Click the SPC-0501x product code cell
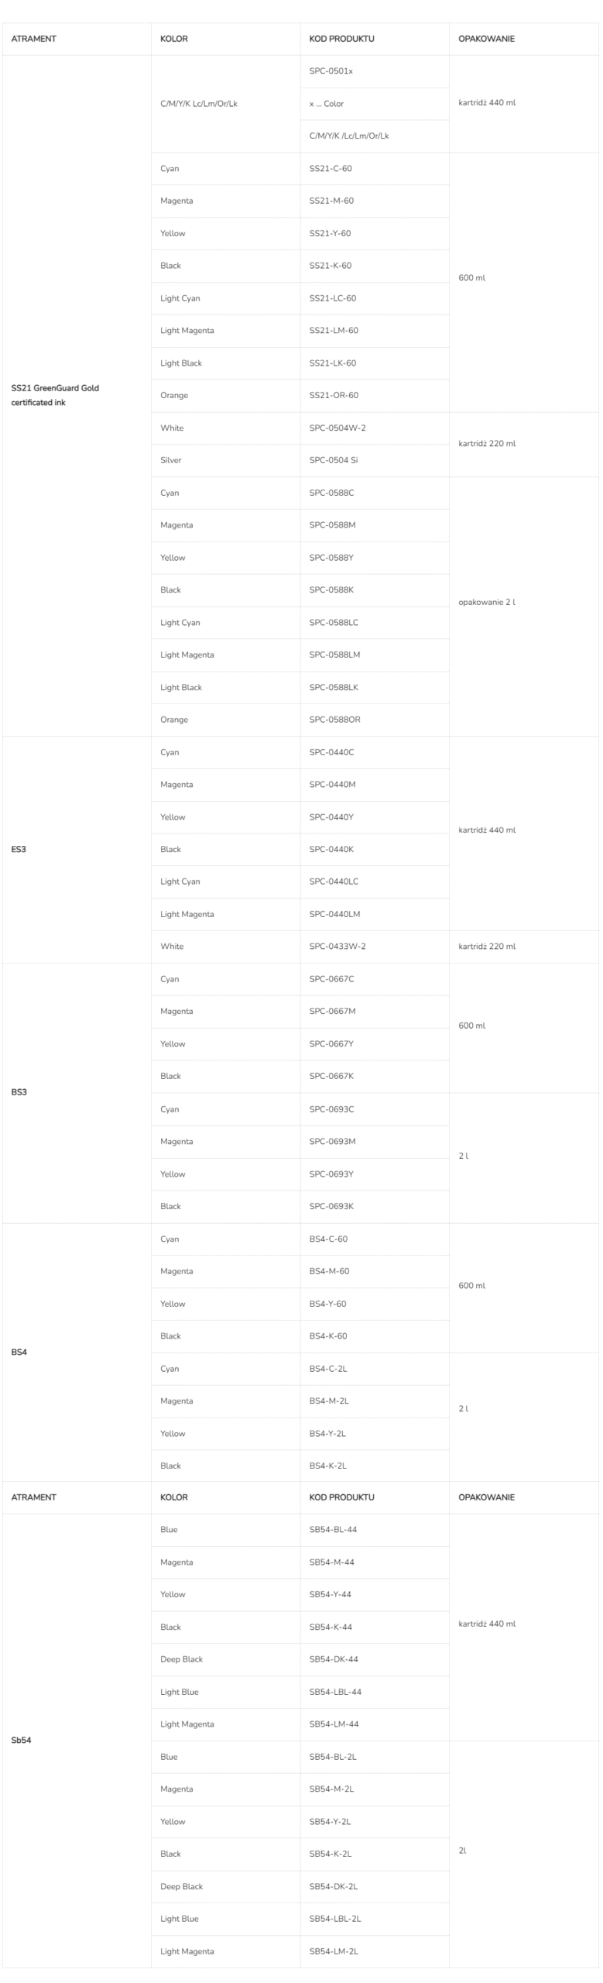Image resolution: width=603 pixels, height=1983 pixels. pos(331,71)
